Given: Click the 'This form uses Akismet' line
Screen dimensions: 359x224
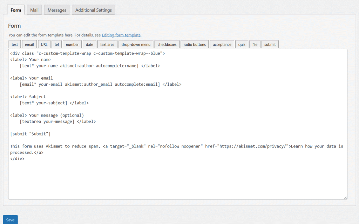Looking at the screenshot, I should (x=177, y=146).
